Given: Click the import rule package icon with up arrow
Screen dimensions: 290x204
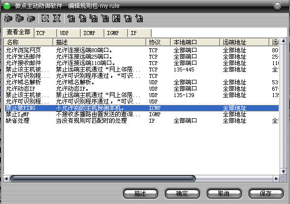Looking at the screenshot, I should pos(8,18).
